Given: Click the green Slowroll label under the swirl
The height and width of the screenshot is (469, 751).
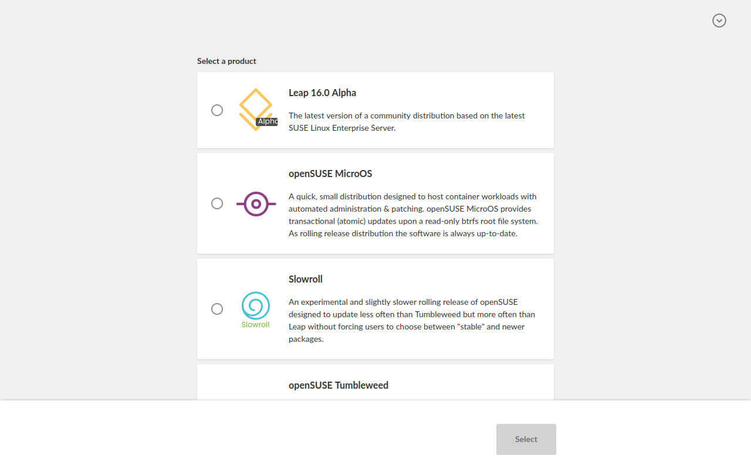Looking at the screenshot, I should point(256,325).
